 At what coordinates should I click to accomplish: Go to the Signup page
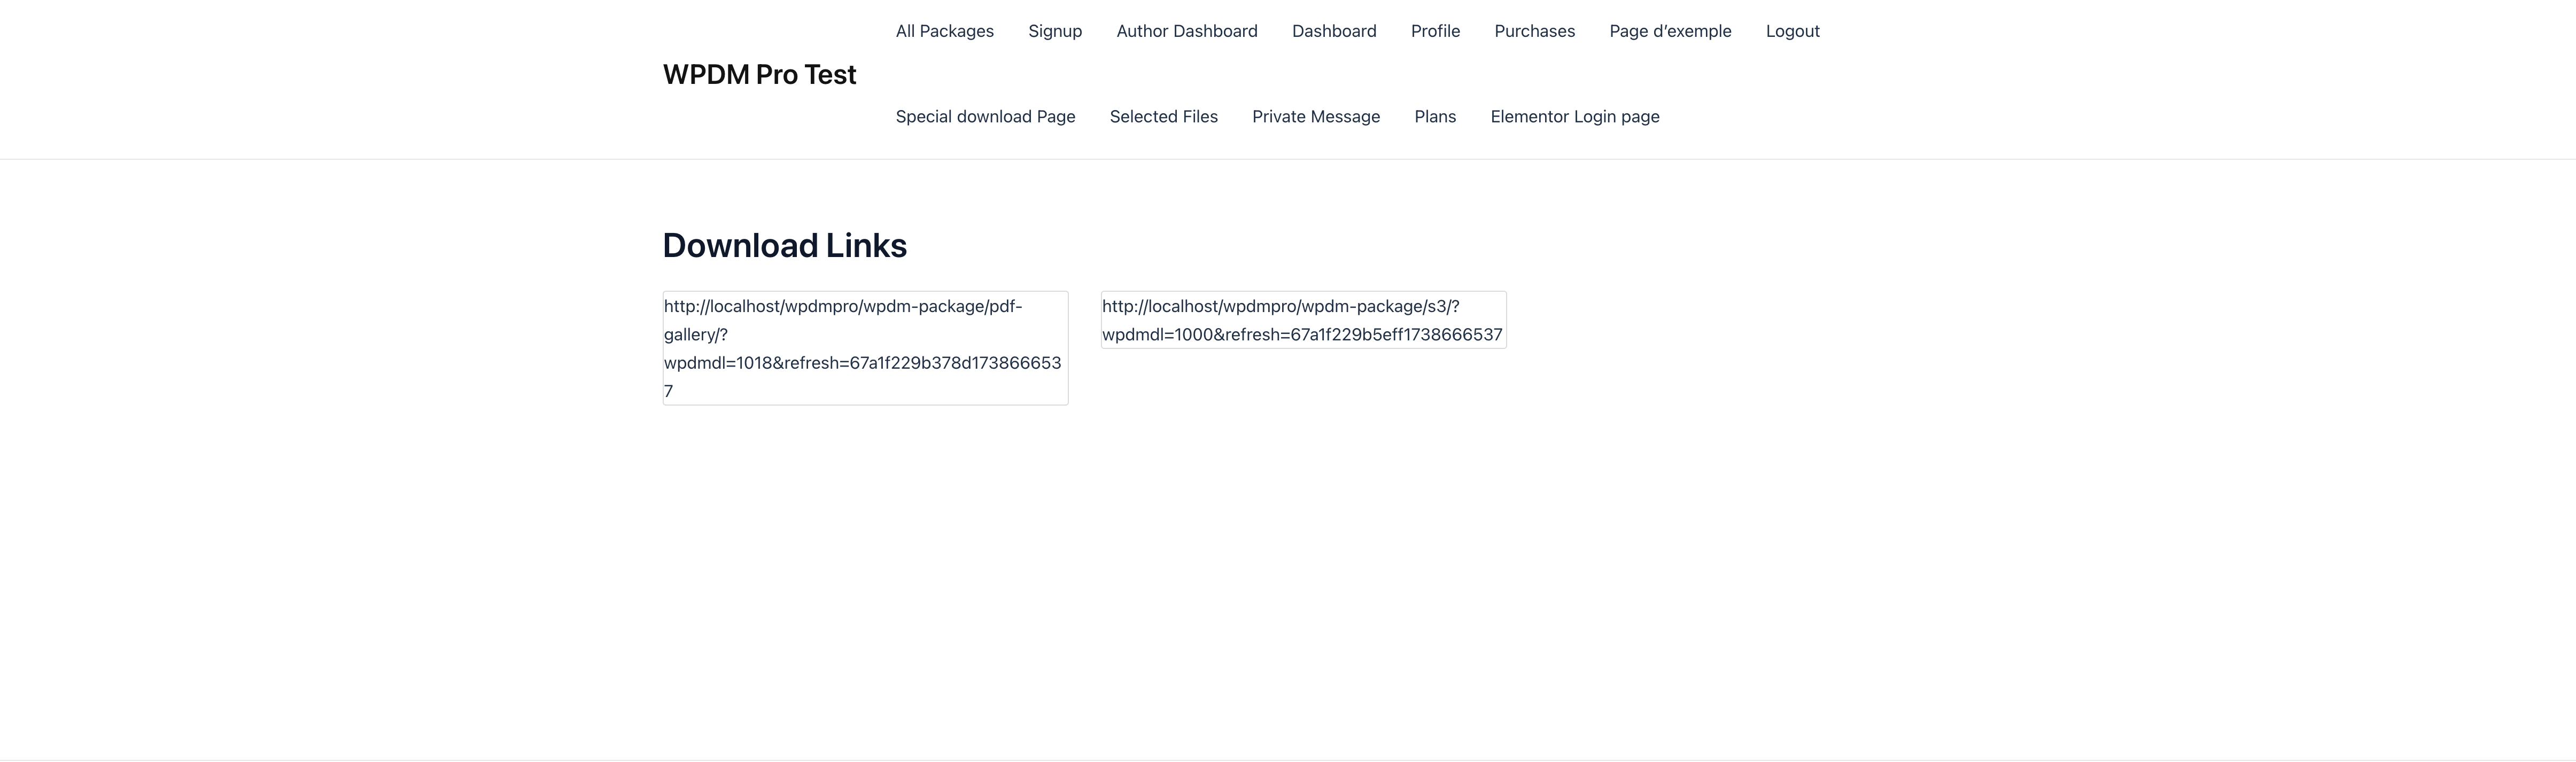tap(1055, 31)
